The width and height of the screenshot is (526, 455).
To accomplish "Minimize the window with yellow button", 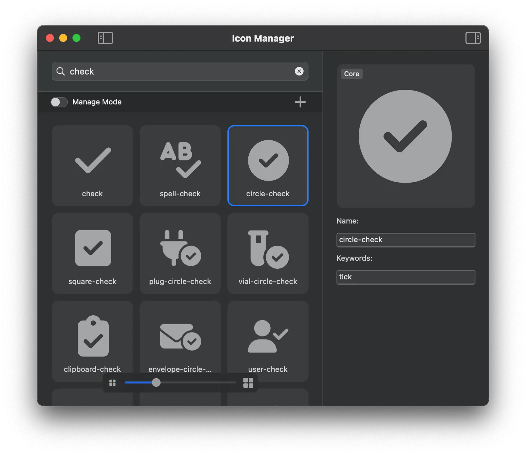I will [x=63, y=38].
